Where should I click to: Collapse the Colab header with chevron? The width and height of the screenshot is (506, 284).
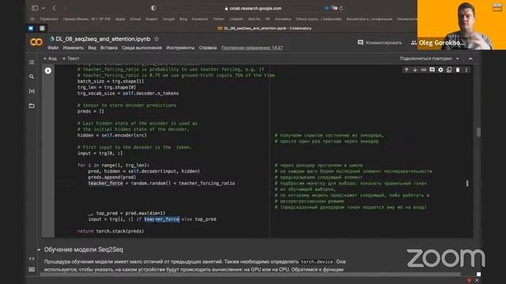tap(470, 58)
